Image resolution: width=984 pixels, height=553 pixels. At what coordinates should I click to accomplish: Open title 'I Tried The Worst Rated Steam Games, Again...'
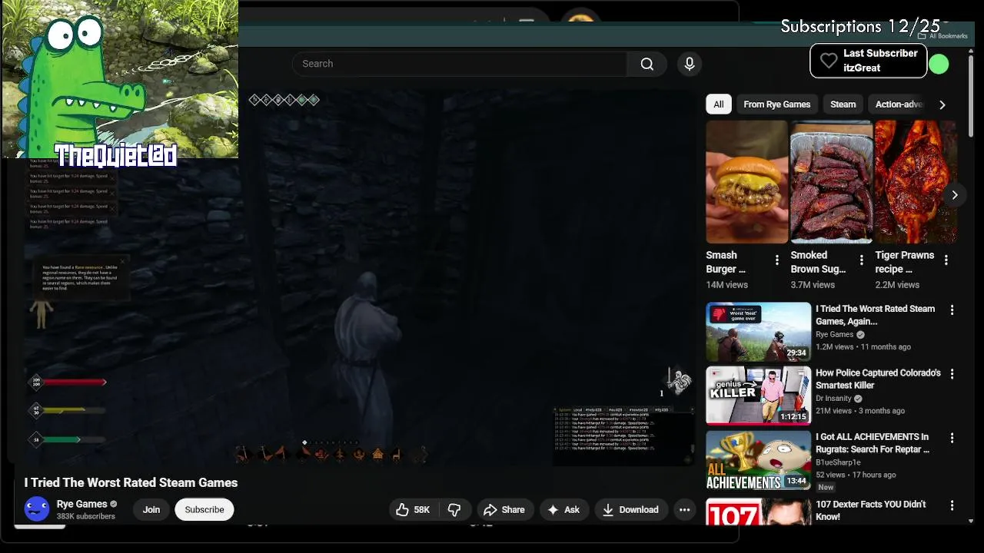875,315
